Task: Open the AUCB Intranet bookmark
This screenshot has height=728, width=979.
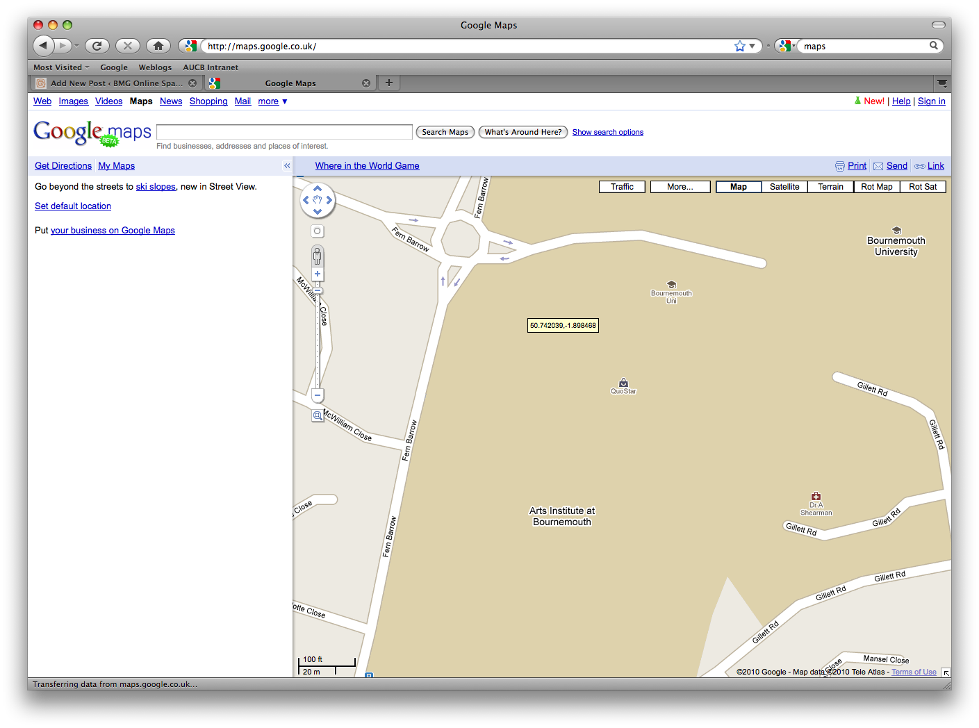Action: pos(211,67)
